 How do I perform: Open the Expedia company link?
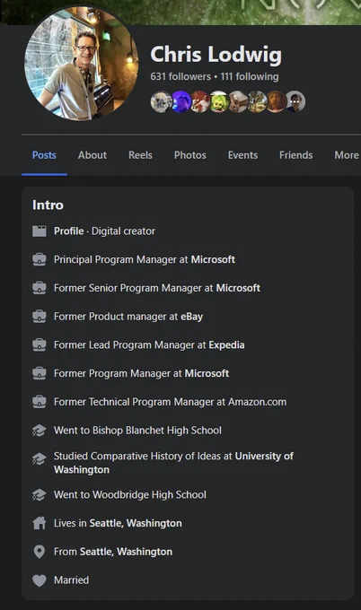pyautogui.click(x=226, y=344)
